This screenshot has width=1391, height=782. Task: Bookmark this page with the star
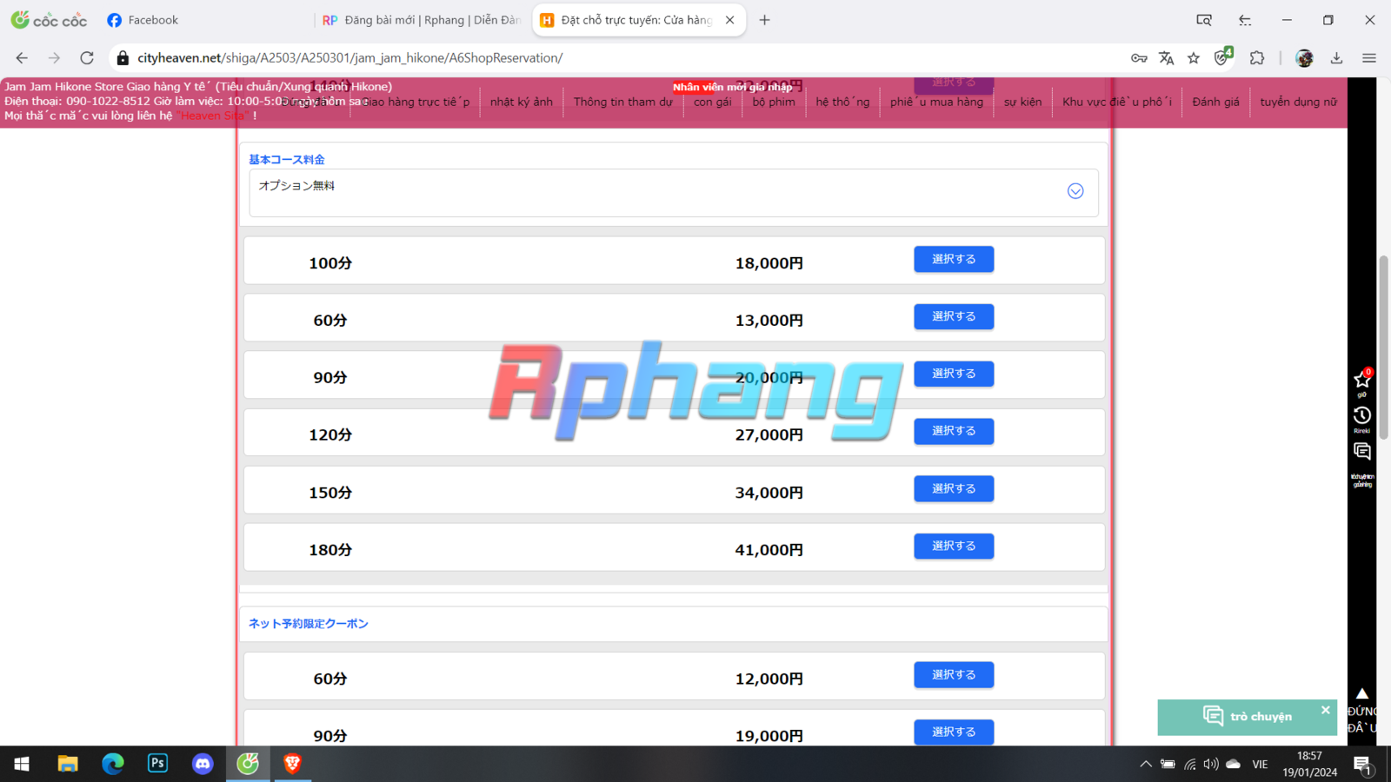point(1194,58)
